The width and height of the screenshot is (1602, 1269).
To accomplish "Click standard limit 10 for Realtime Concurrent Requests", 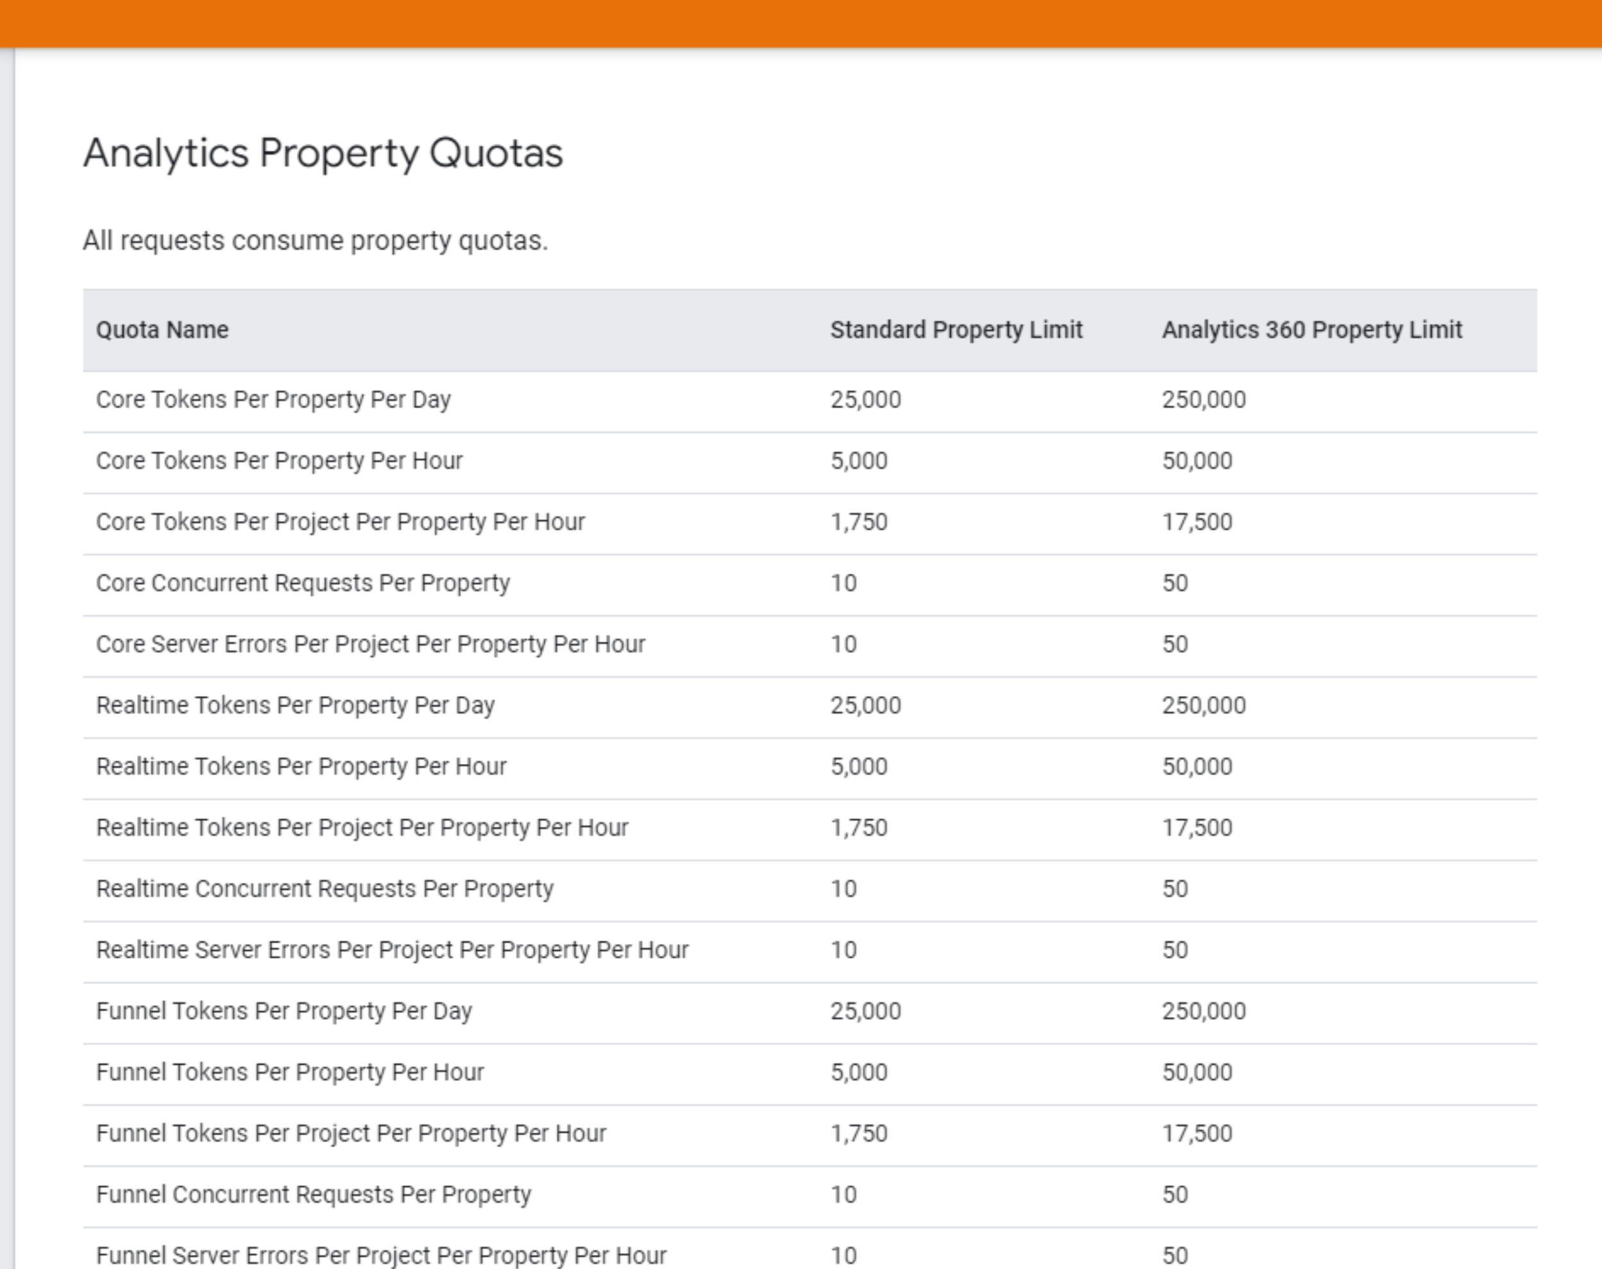I will 844,888.
